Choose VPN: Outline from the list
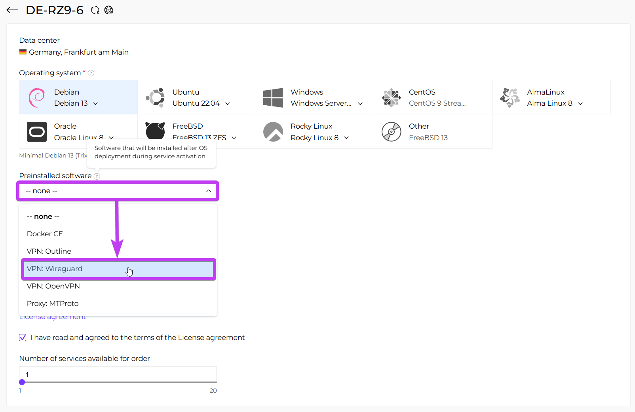The image size is (635, 412). point(118,251)
